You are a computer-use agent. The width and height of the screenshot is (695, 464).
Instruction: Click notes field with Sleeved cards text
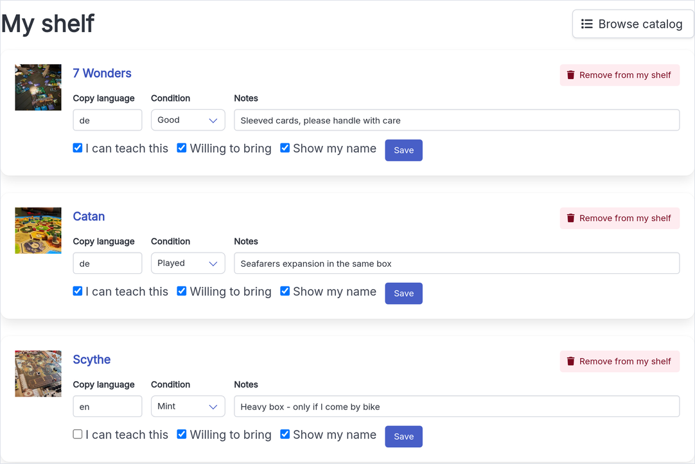click(x=457, y=120)
